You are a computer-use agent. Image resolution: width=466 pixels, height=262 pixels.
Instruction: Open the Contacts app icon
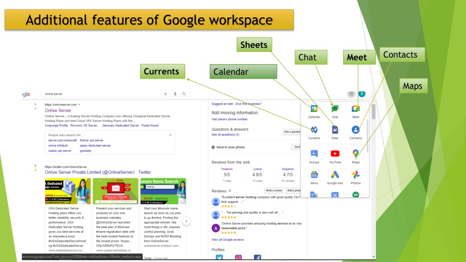click(356, 130)
